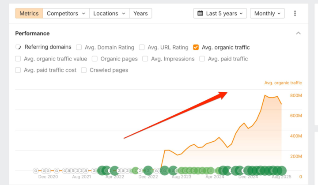
Task: Uncheck the Avg. organic traffic checkbox
Action: [196, 47]
